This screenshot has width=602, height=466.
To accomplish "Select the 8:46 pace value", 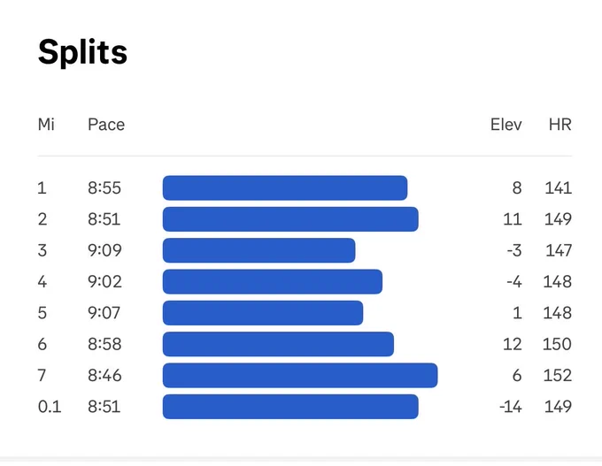I will tap(104, 375).
